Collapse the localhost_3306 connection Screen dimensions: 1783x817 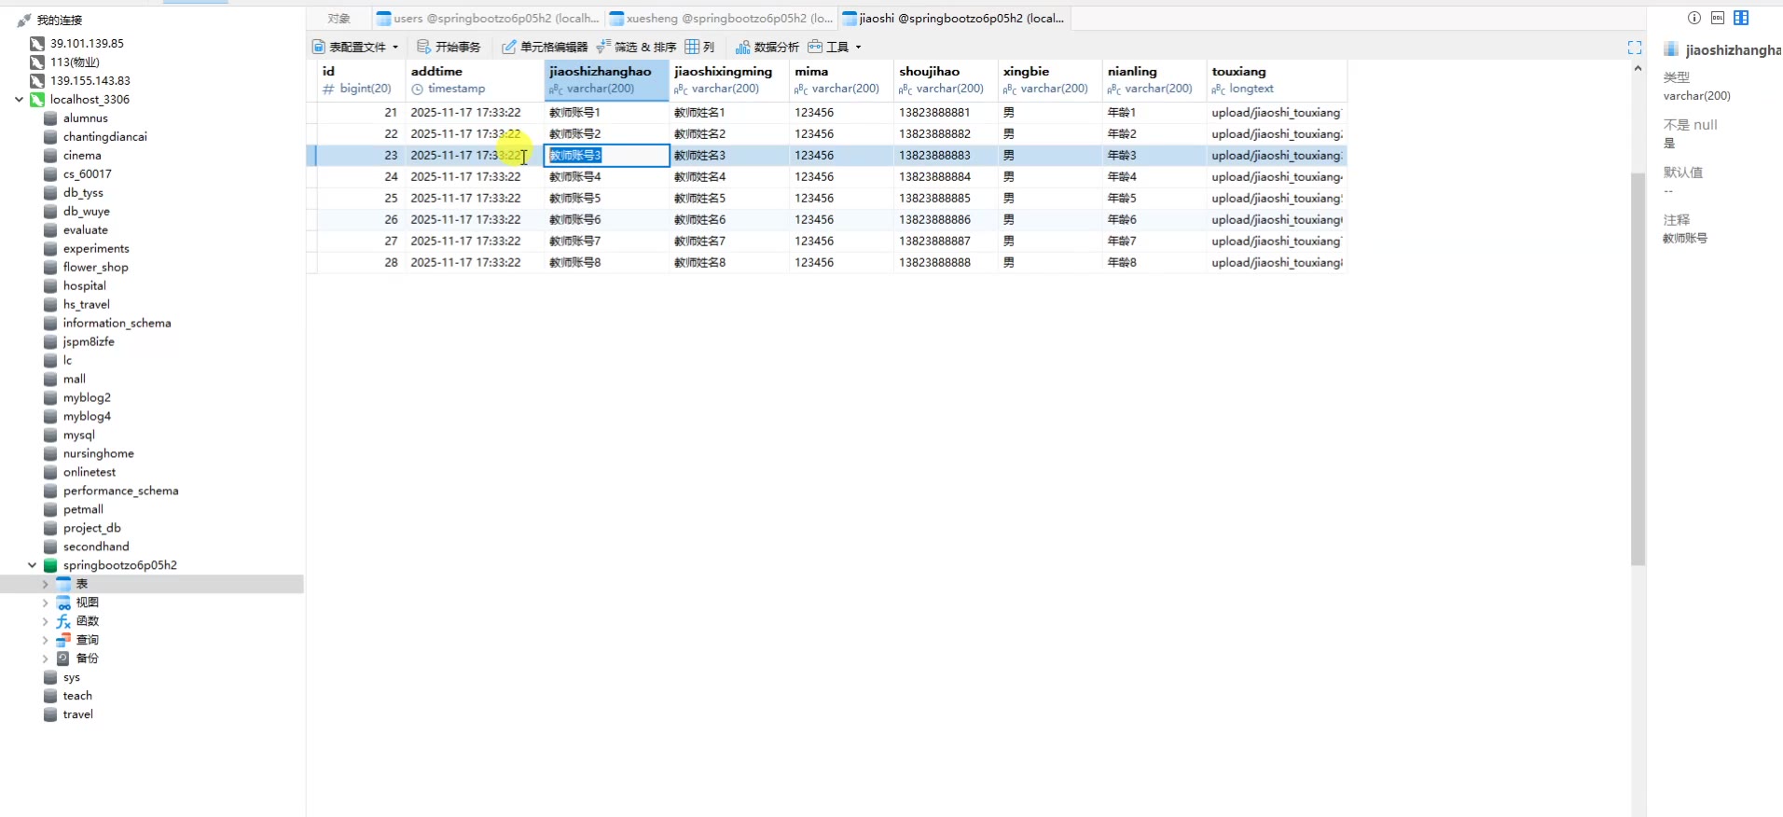[19, 100]
